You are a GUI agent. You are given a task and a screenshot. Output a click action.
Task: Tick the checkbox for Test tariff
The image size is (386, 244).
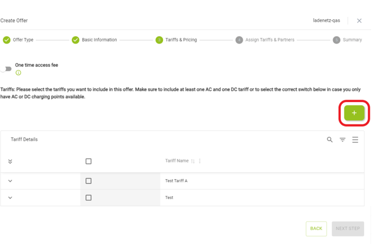coord(89,198)
